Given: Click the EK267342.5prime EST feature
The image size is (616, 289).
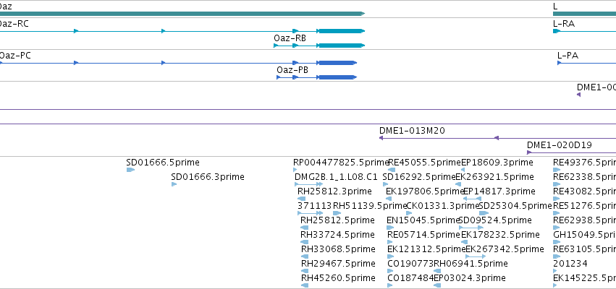Looking at the screenshot, I should [476, 256].
